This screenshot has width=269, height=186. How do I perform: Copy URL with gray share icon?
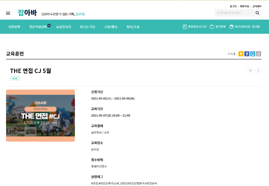click(x=259, y=54)
